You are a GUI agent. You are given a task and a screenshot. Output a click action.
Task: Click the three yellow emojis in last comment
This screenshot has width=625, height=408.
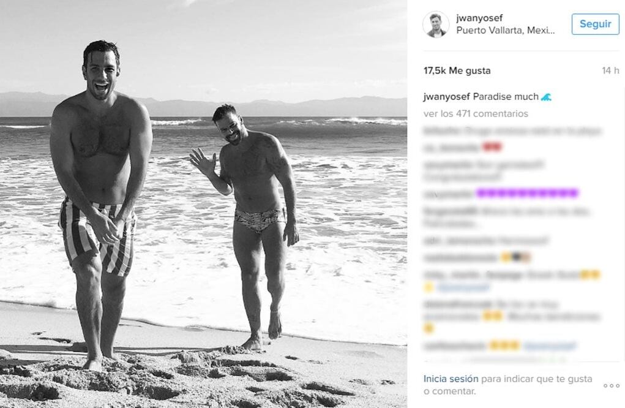pyautogui.click(x=504, y=346)
